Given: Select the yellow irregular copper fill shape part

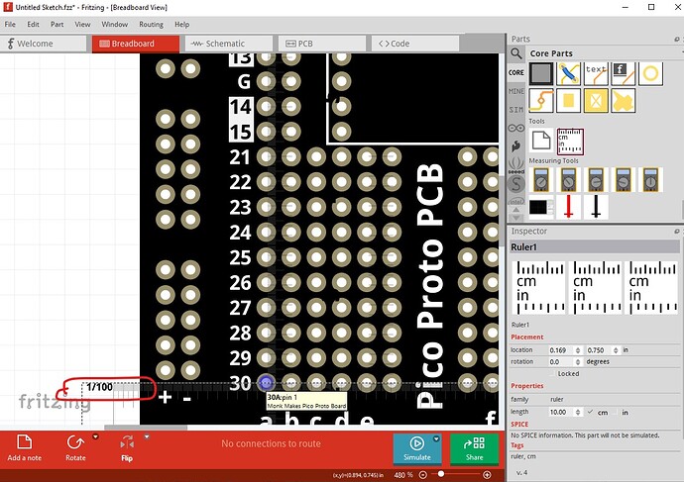Looking at the screenshot, I should tap(623, 101).
